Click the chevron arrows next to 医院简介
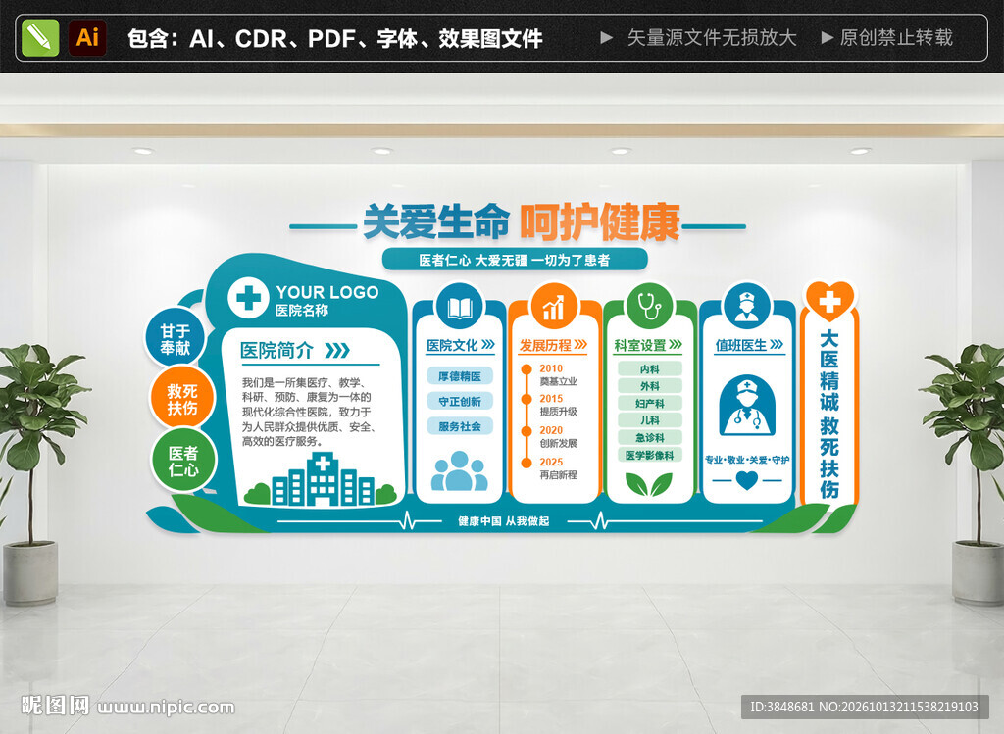Image resolution: width=1004 pixels, height=734 pixels. pyautogui.click(x=337, y=350)
